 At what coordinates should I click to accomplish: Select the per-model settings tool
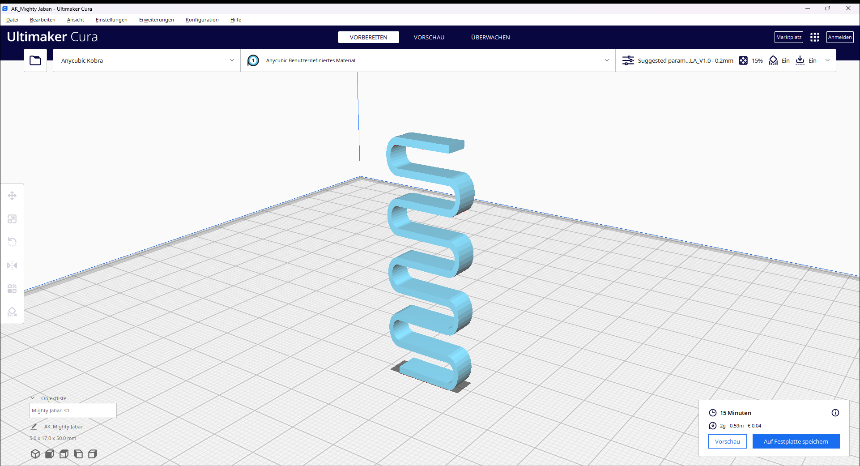[12, 289]
